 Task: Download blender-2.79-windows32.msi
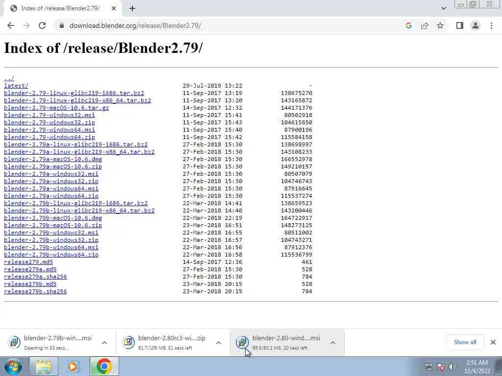[50, 115]
